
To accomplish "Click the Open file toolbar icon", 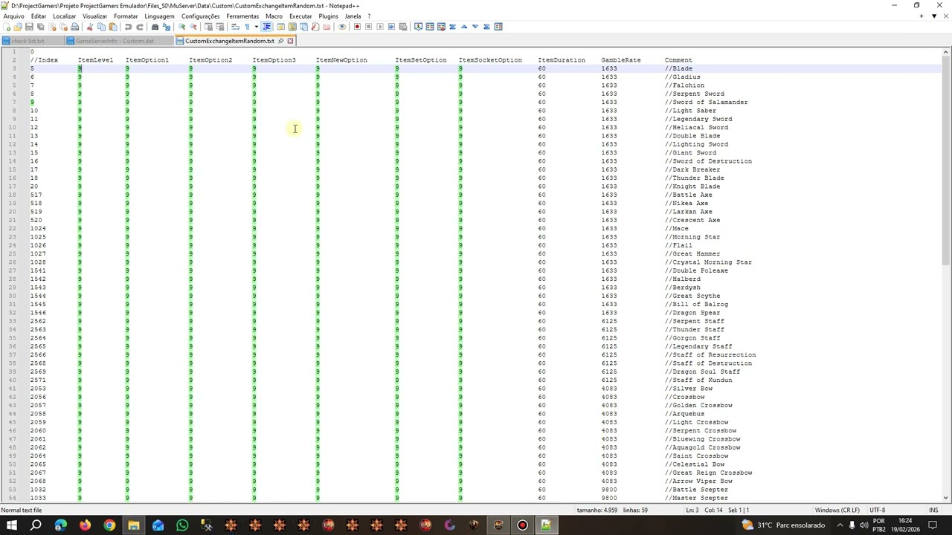I will pos(17,27).
